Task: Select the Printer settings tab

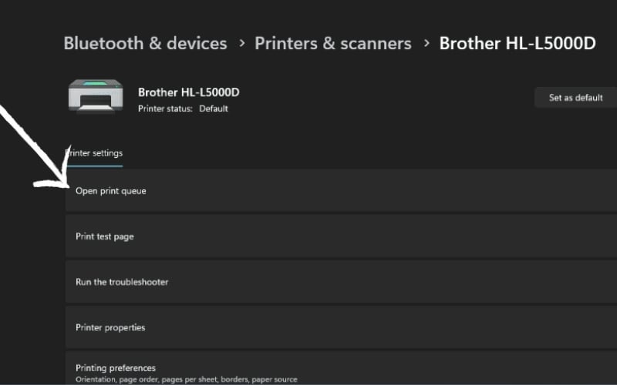Action: 96,152
